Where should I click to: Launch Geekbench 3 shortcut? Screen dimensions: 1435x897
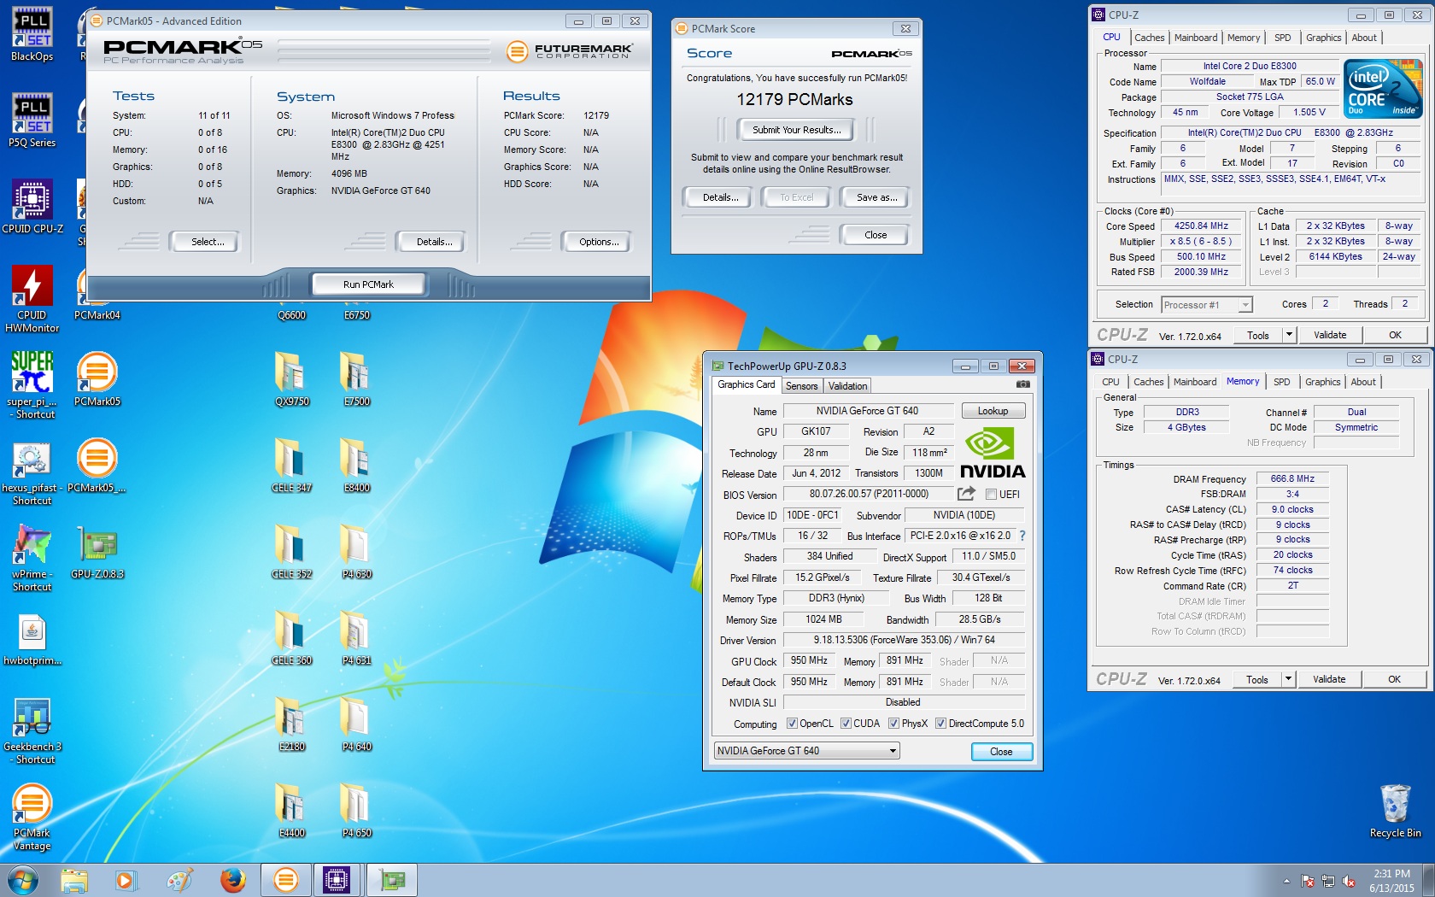pyautogui.click(x=32, y=730)
